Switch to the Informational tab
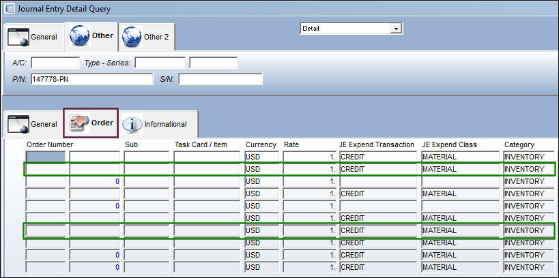This screenshot has width=559, height=278. point(158,124)
